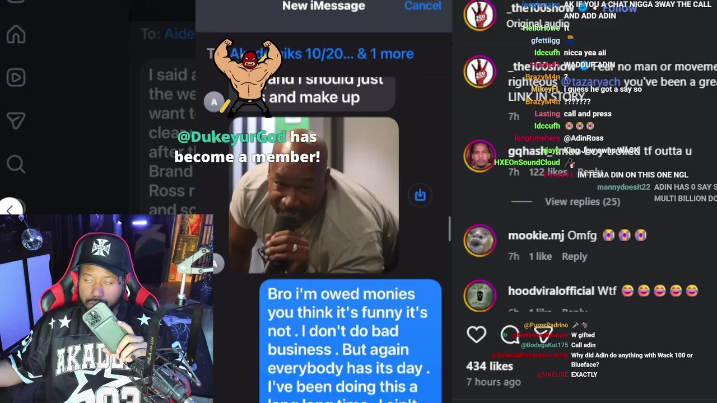The height and width of the screenshot is (403, 717).
Task: Open the contact avatar 'A' beside message
Action: [x=214, y=102]
